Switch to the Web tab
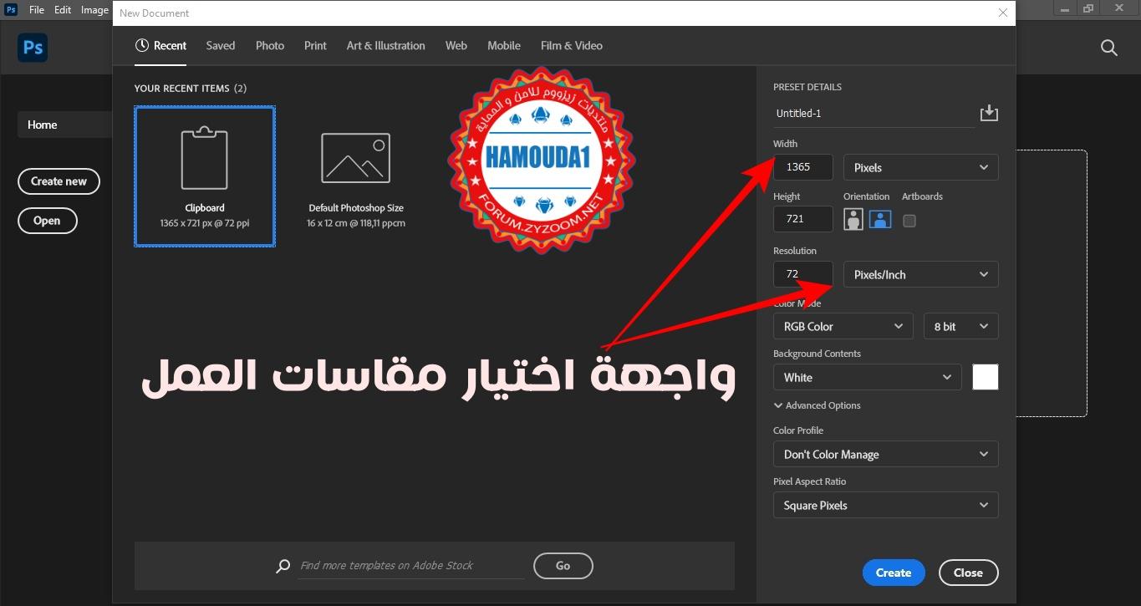Image resolution: width=1141 pixels, height=606 pixels. click(x=456, y=45)
